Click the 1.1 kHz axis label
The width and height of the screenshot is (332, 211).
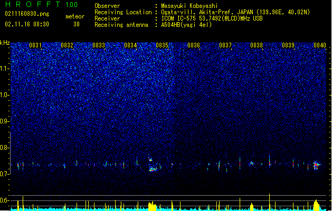(x=4, y=69)
